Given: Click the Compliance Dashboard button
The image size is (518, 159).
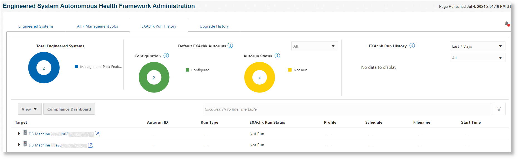Looking at the screenshot, I should 69,109.
